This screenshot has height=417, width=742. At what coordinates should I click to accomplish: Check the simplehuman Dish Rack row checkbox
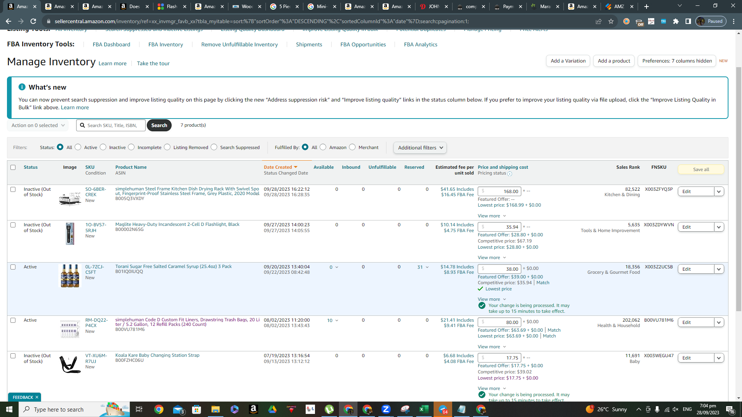(13, 190)
